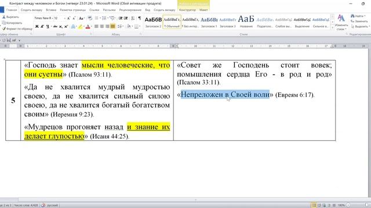This screenshot has height=208, width=371.
Task: Click the numbered list icon
Action: click(x=104, y=18)
